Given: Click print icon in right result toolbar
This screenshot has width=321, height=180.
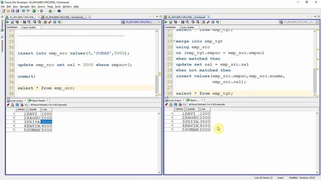Looking at the screenshot, I should coord(171,104).
